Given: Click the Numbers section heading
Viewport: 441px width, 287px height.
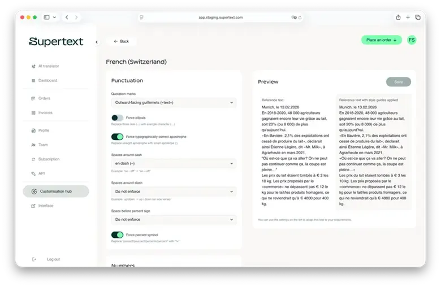Looking at the screenshot, I should point(123,265).
